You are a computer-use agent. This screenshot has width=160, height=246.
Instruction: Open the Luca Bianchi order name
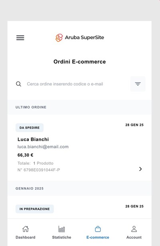pyautogui.click(x=33, y=139)
